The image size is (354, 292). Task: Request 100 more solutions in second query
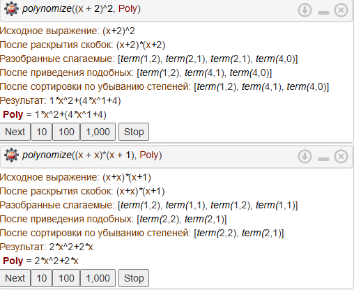(x=66, y=278)
